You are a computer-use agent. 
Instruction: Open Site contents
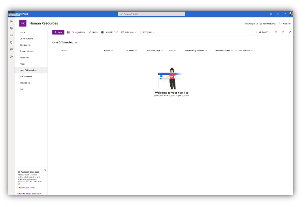(26, 76)
